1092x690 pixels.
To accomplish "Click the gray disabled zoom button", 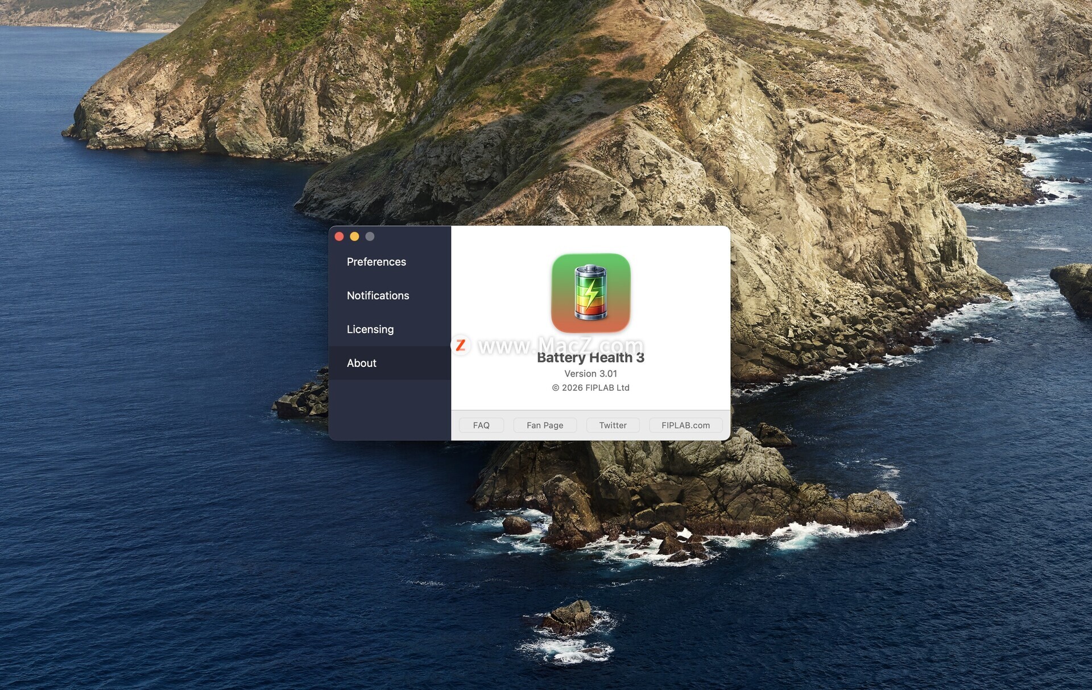I will click(370, 236).
